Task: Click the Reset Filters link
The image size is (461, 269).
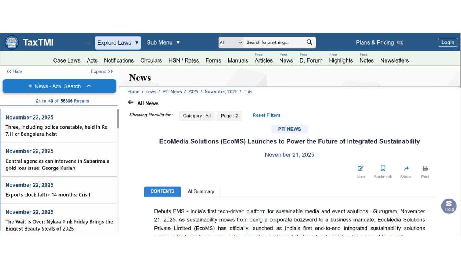Action: pos(266,115)
